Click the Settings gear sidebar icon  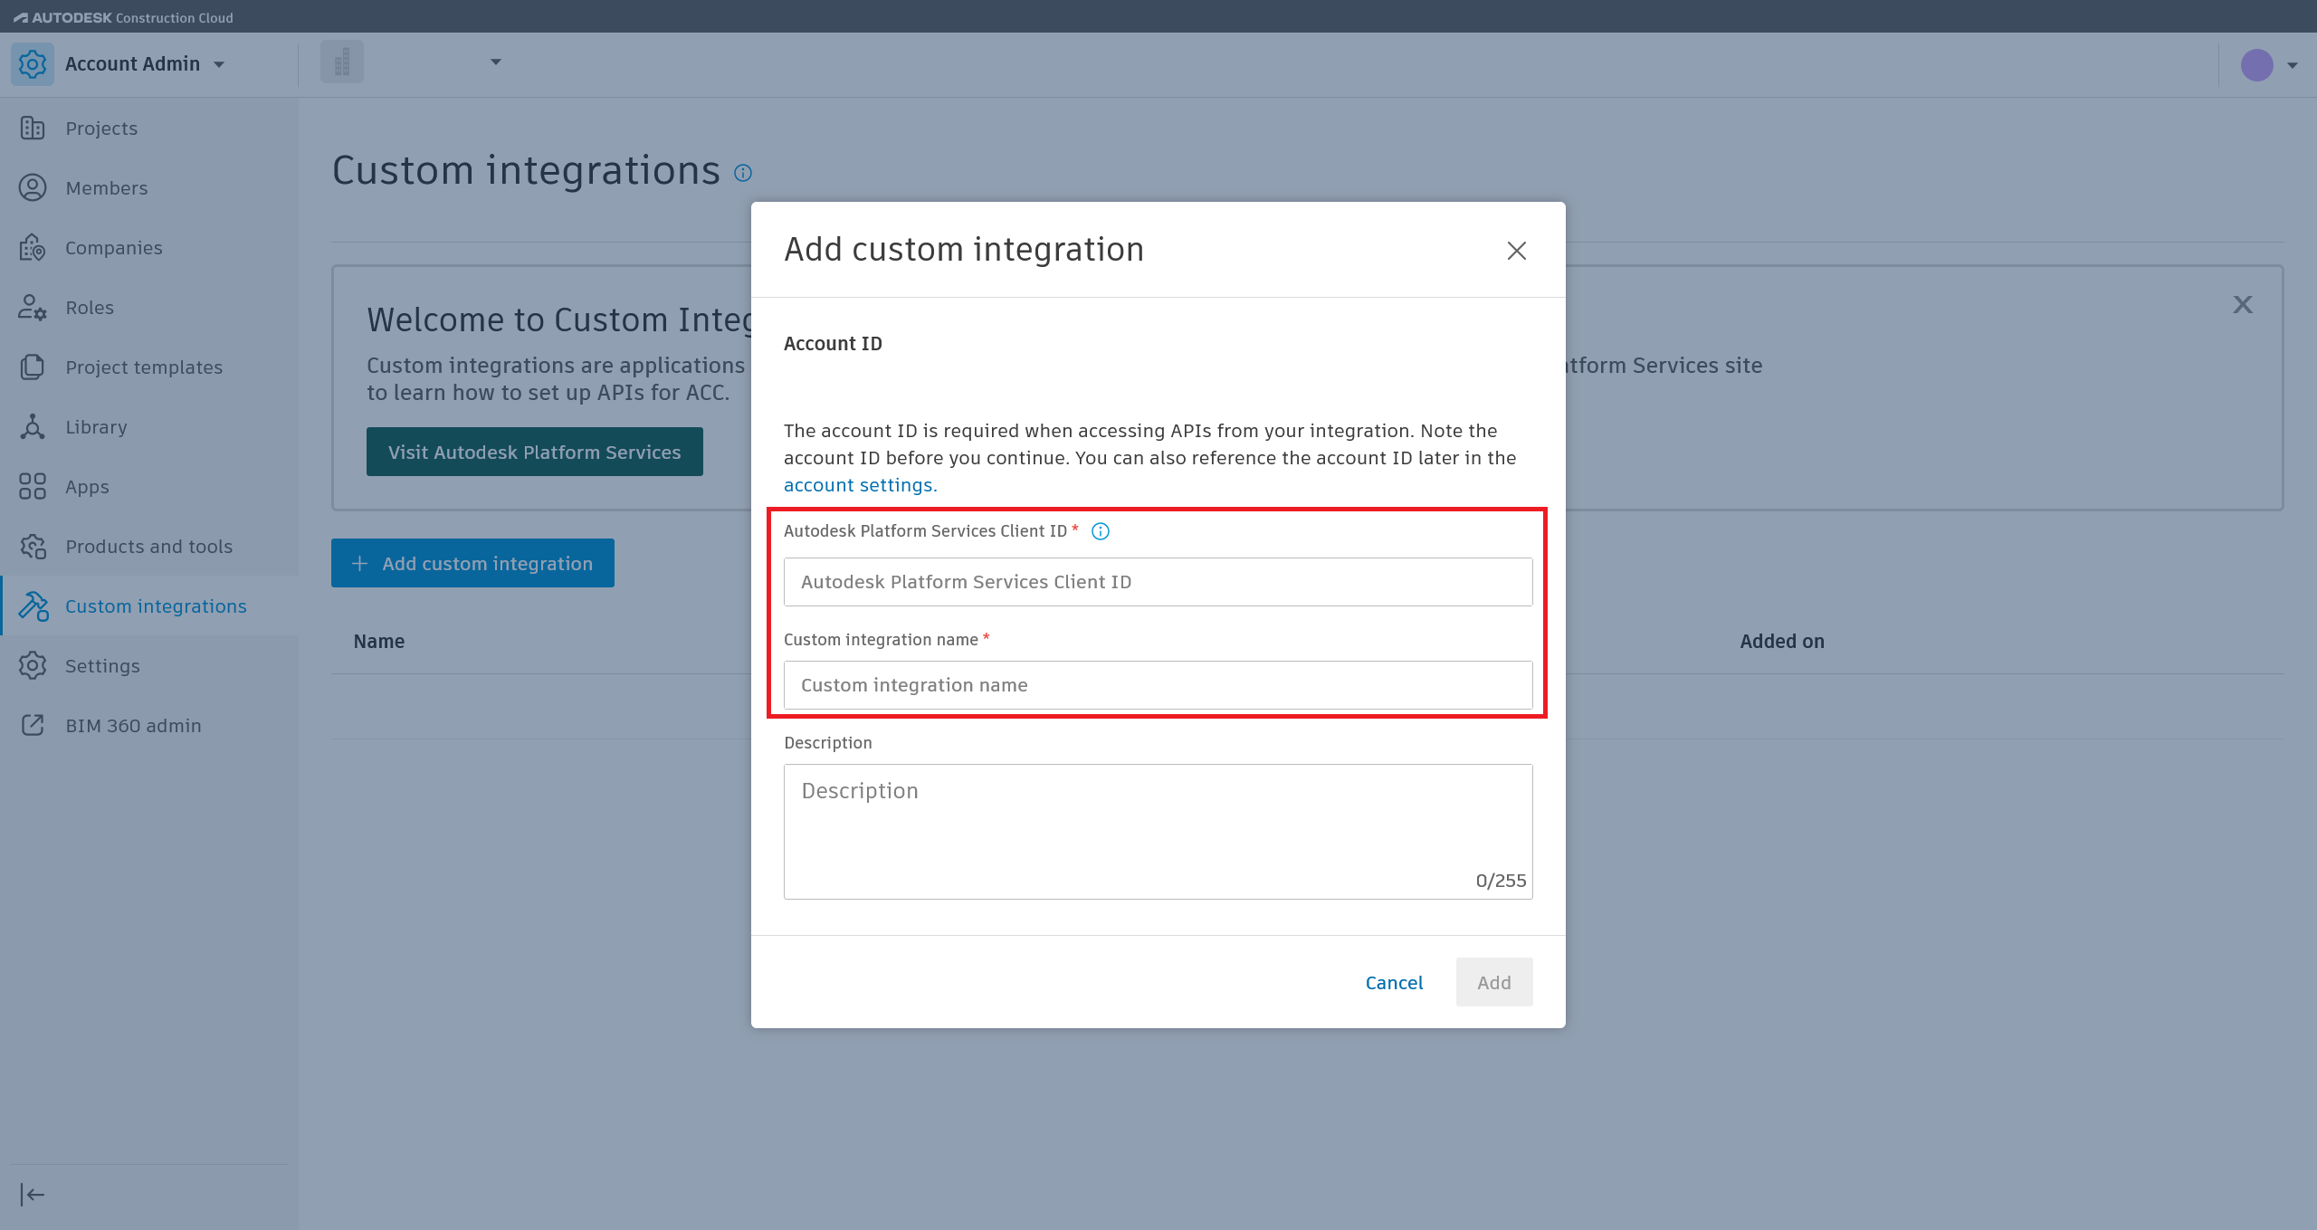click(33, 666)
